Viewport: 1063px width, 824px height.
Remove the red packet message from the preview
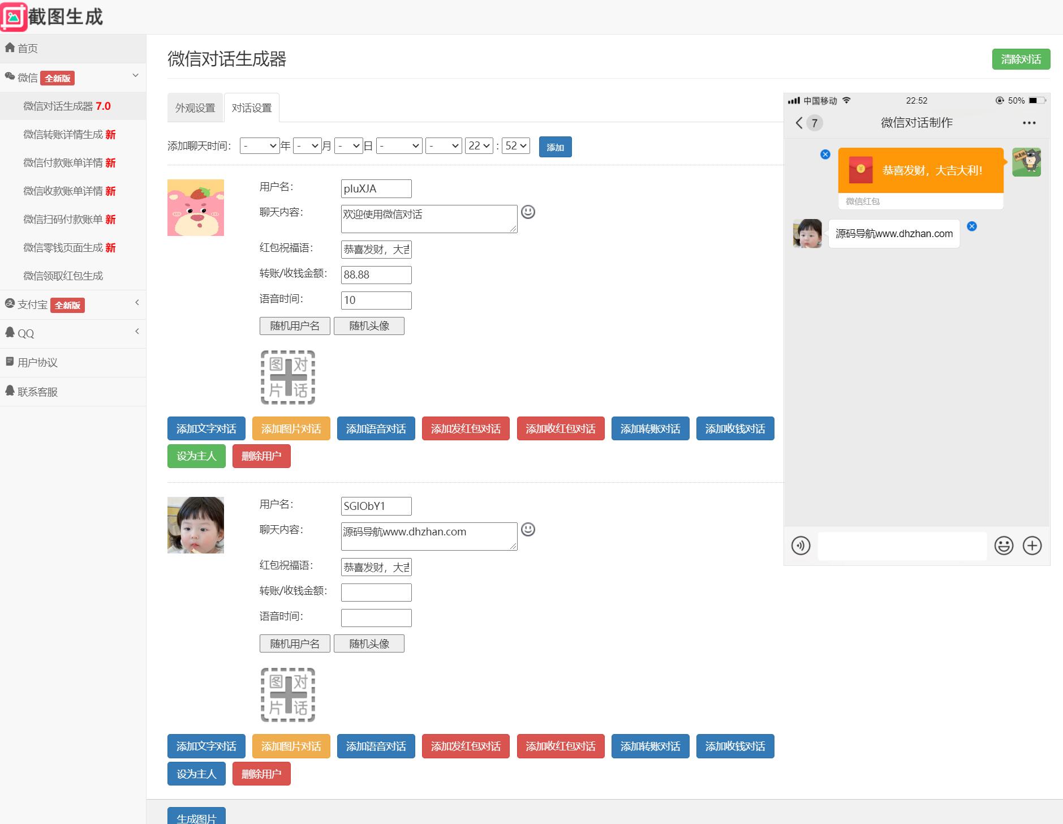(825, 154)
